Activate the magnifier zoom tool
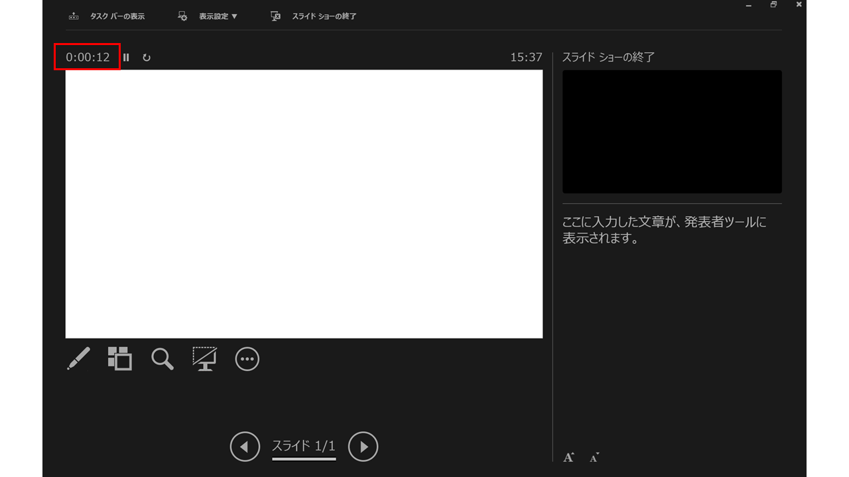Image resolution: width=849 pixels, height=477 pixels. point(163,358)
